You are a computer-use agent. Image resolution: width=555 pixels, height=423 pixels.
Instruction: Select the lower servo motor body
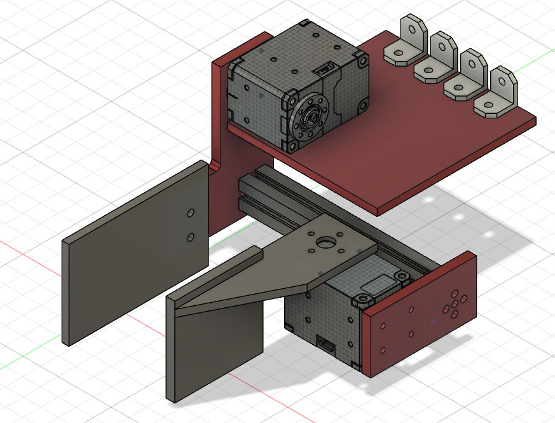[x=318, y=318]
